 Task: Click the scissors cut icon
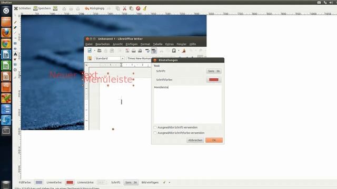click(124, 8)
